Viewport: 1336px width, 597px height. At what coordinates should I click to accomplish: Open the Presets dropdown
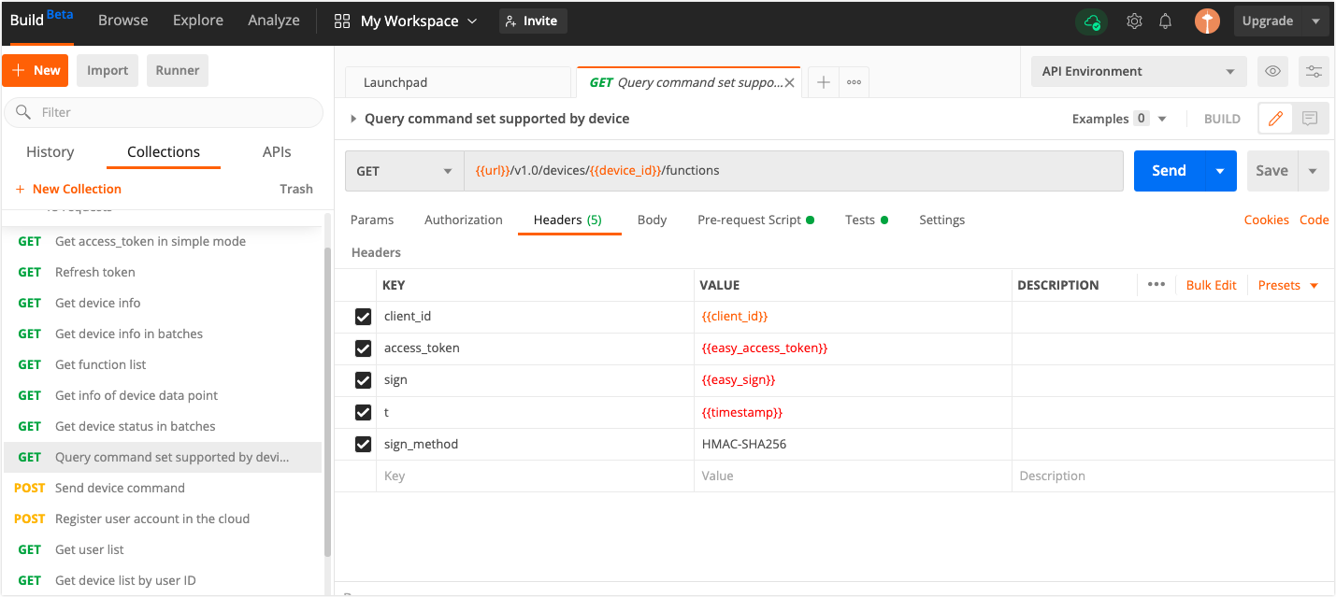tap(1288, 285)
